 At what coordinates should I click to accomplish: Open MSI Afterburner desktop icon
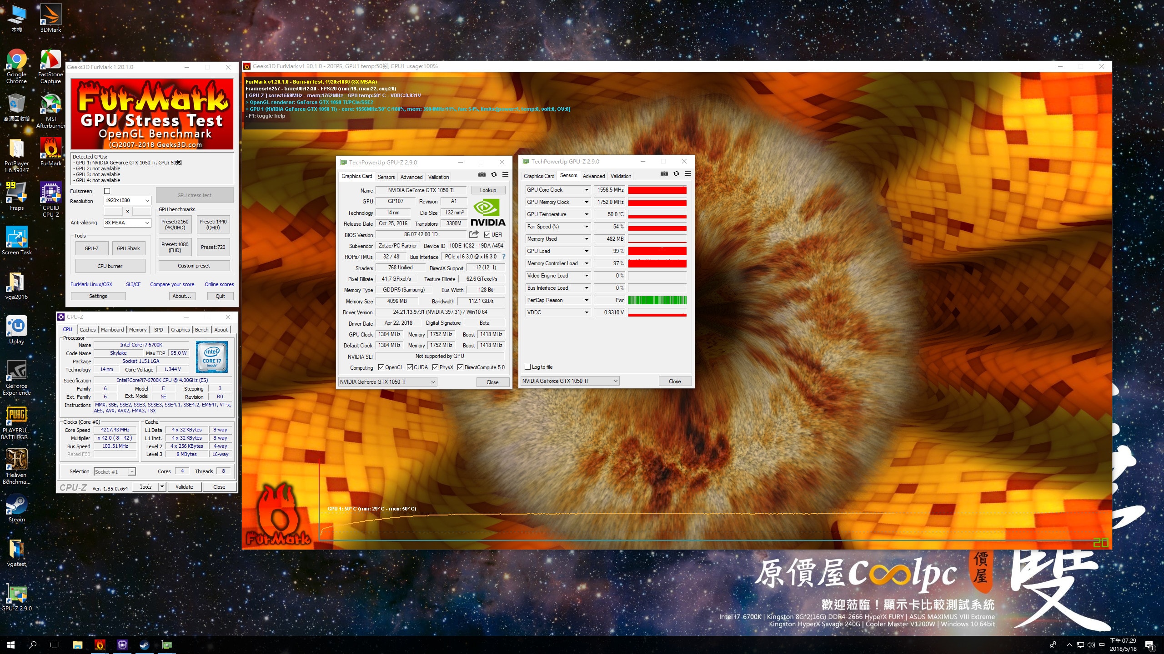(x=50, y=111)
